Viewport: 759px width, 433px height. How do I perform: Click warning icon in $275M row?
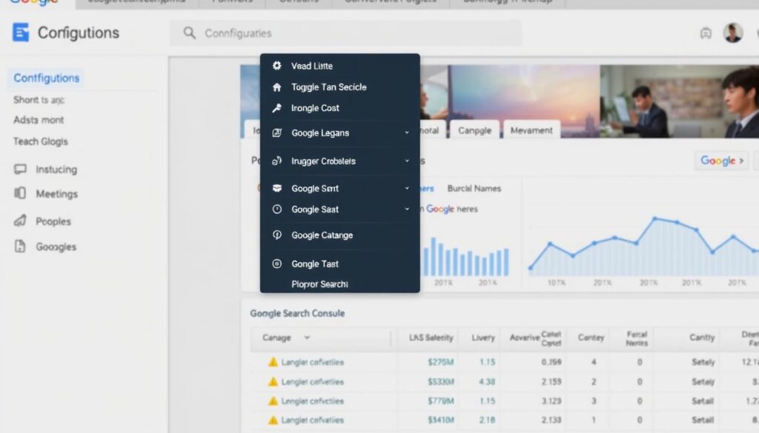(x=273, y=362)
